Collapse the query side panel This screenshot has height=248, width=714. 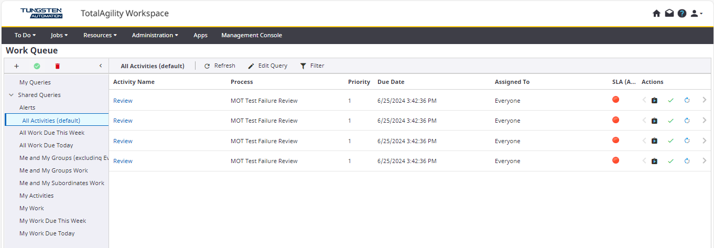(101, 66)
